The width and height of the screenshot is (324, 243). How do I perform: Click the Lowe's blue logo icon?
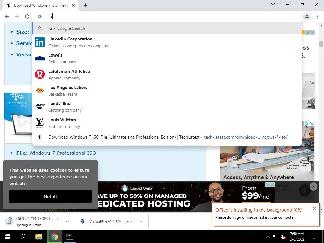[x=40, y=58]
